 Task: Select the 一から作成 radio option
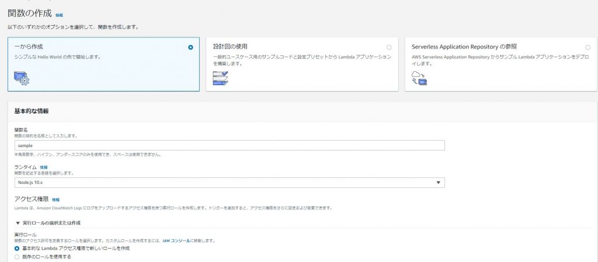[x=191, y=47]
